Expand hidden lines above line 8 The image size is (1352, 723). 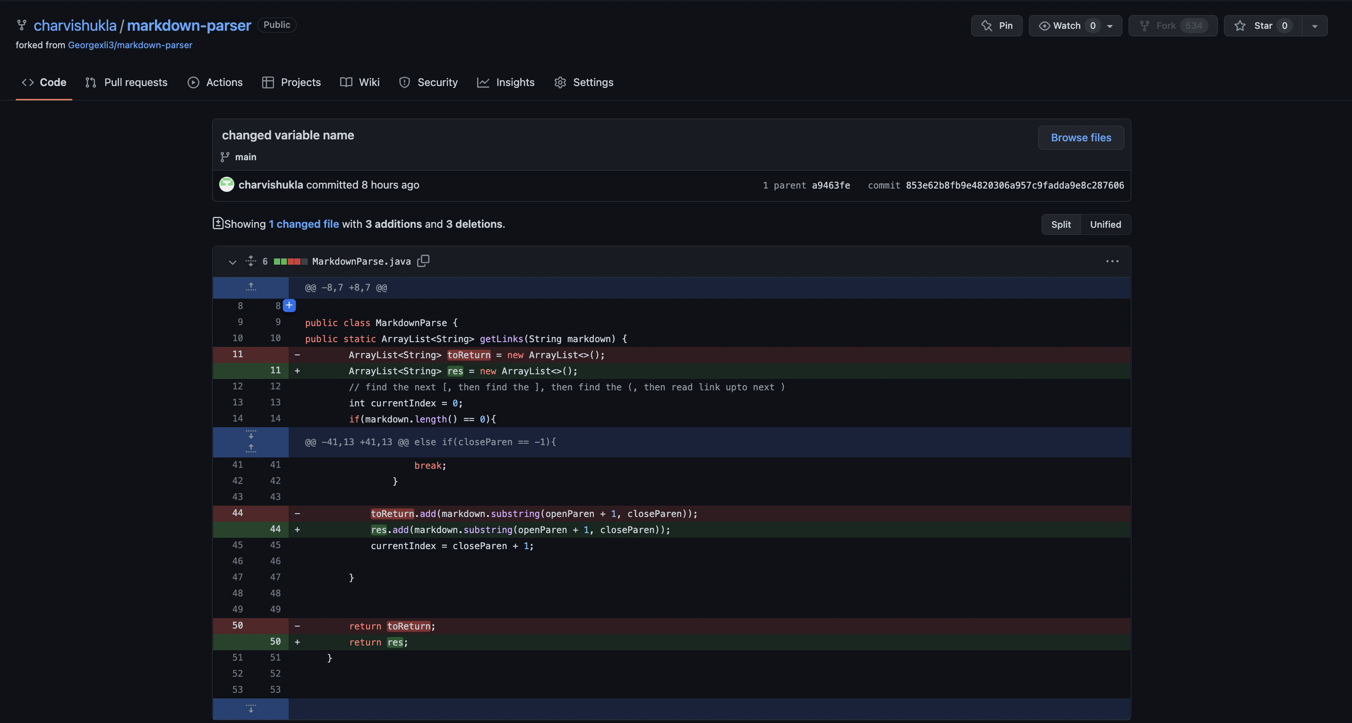click(251, 287)
